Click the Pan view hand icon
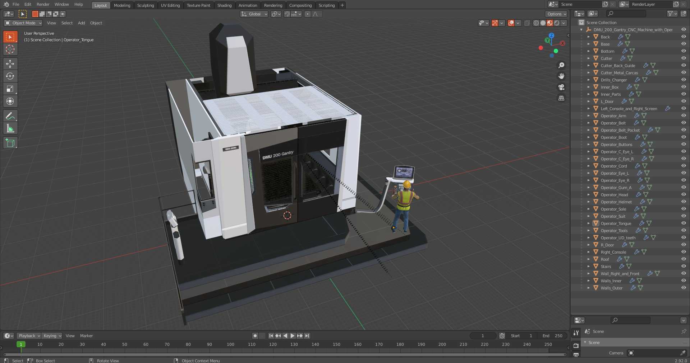 561,76
